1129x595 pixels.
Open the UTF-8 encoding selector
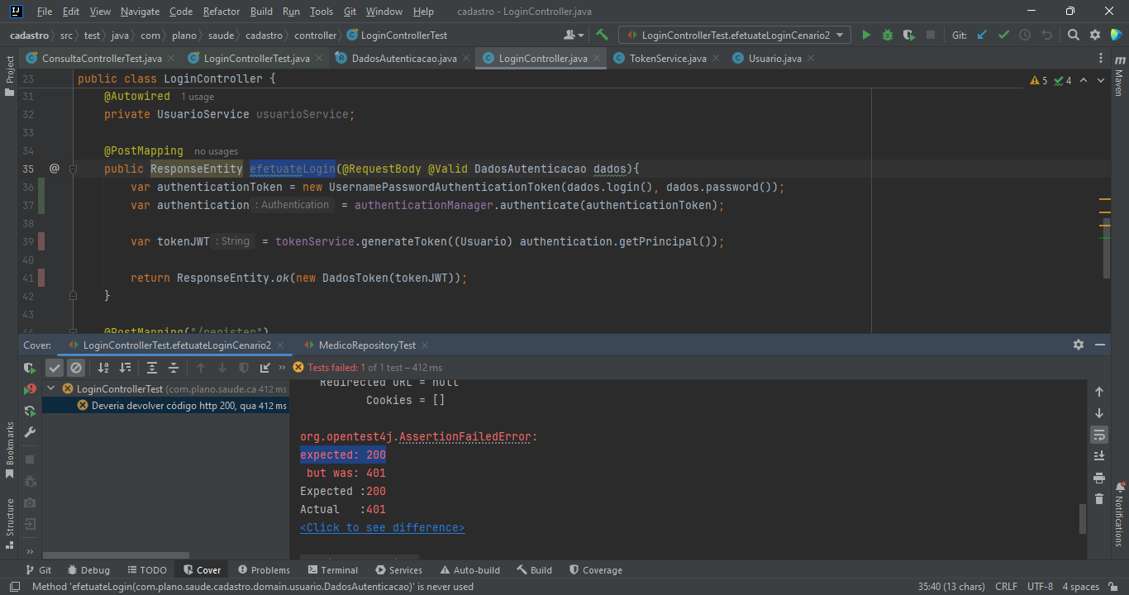coord(1040,587)
